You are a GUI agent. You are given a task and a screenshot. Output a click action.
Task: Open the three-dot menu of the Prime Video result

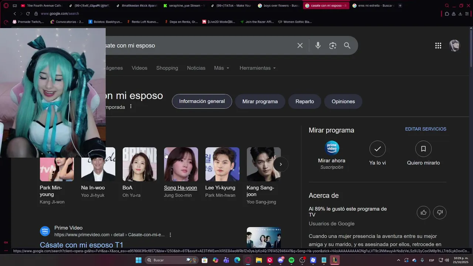(170, 235)
